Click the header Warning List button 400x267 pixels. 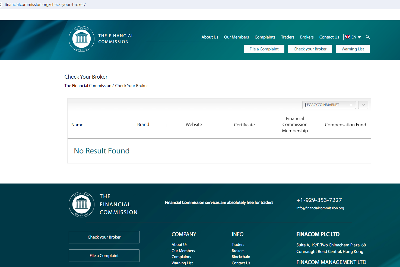(x=353, y=49)
